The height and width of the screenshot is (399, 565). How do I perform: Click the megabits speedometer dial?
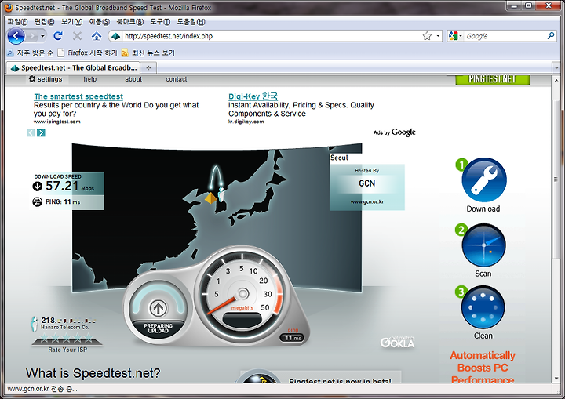242,293
